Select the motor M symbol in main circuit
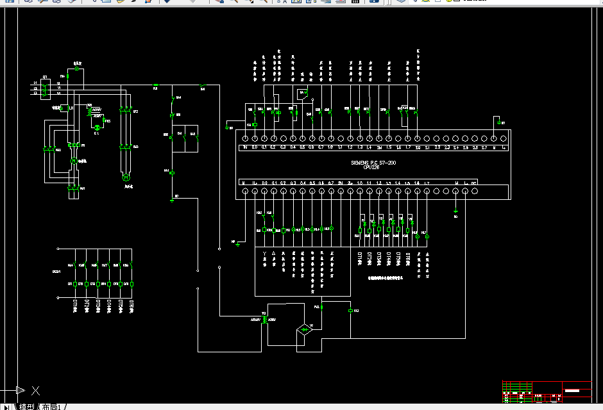The height and width of the screenshot is (410, 603). pyautogui.click(x=126, y=177)
